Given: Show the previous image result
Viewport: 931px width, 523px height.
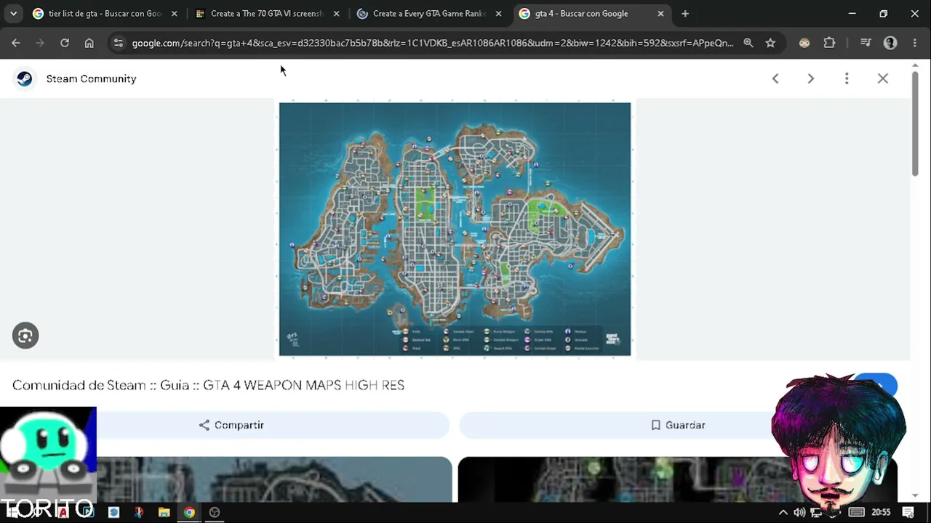Looking at the screenshot, I should pos(775,78).
